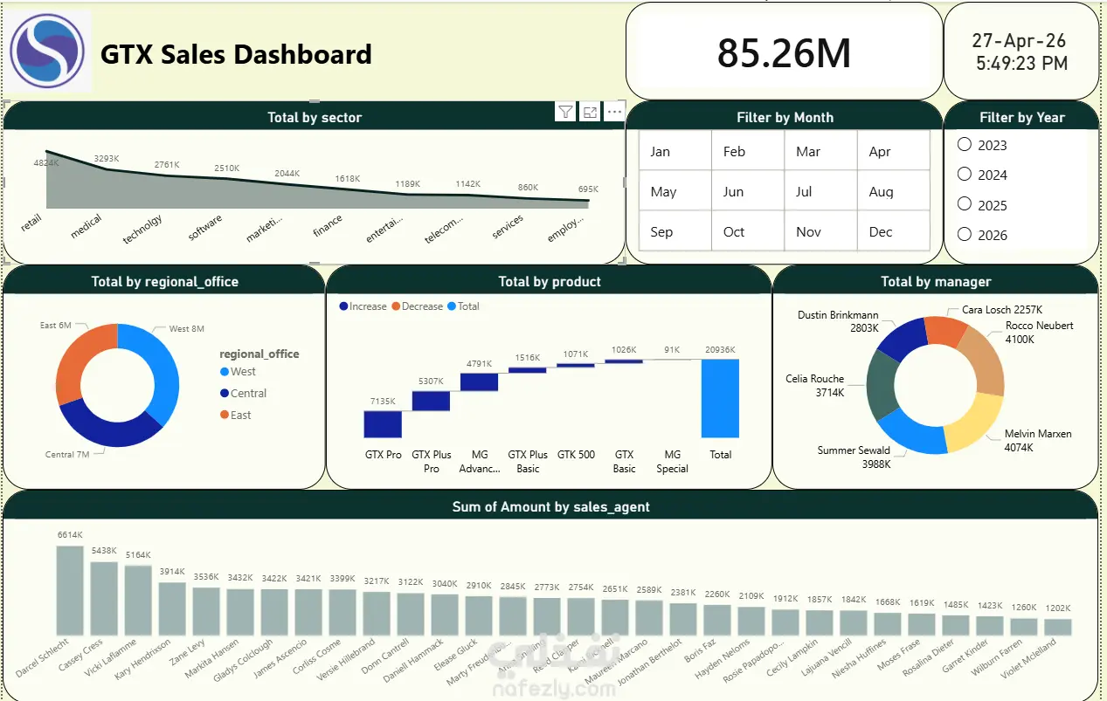Image resolution: width=1107 pixels, height=701 pixels.
Task: Click the filter funnel icon on sector chart
Action: pyautogui.click(x=565, y=112)
